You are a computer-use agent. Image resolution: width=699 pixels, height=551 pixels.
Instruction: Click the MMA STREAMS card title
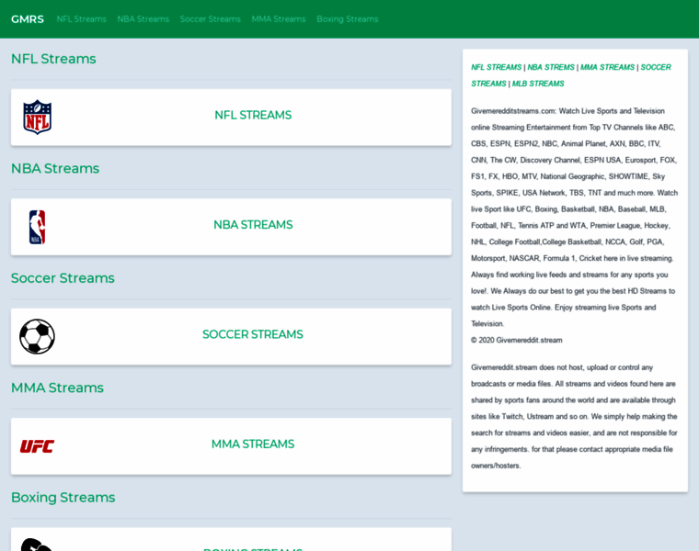tap(253, 444)
